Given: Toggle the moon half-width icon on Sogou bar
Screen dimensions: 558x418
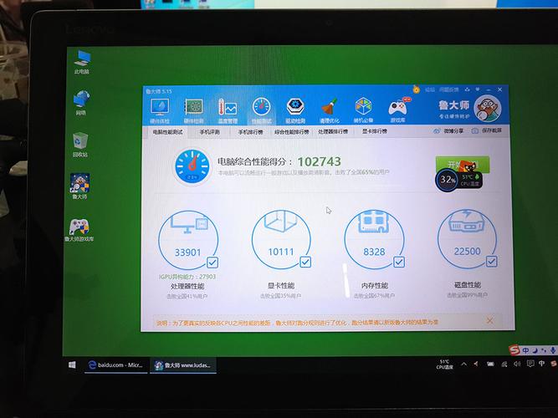Looking at the screenshot, I should tap(535, 350).
